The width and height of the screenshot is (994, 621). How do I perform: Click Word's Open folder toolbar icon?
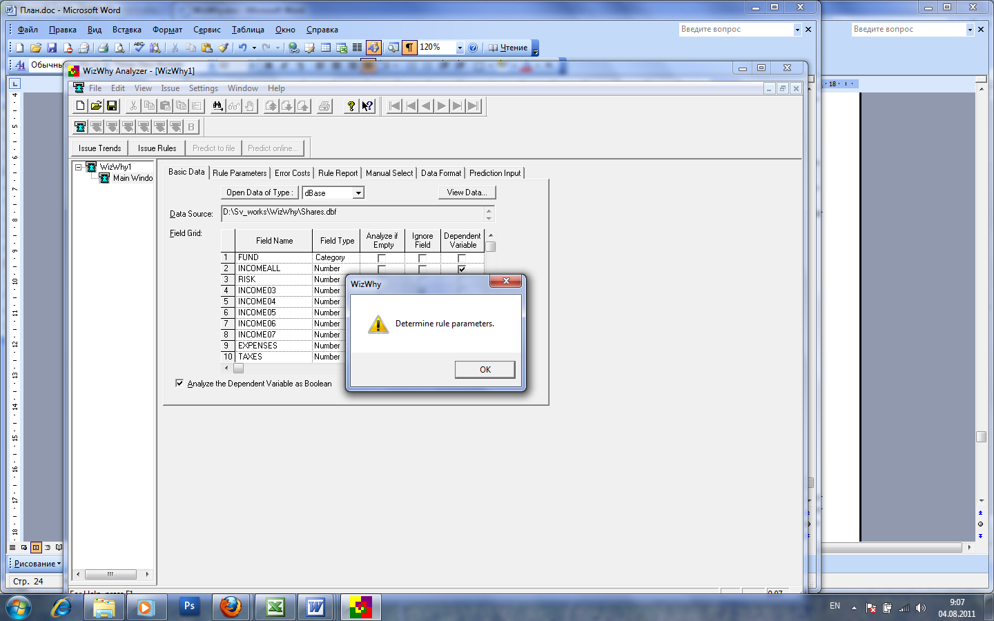[36, 48]
